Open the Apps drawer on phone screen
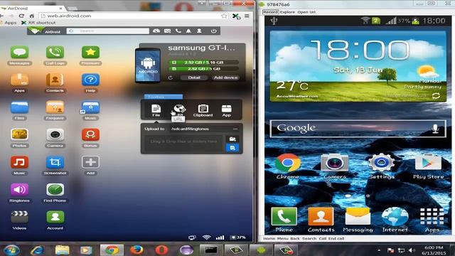This screenshot has width=455, height=256. pyautogui.click(x=432, y=220)
